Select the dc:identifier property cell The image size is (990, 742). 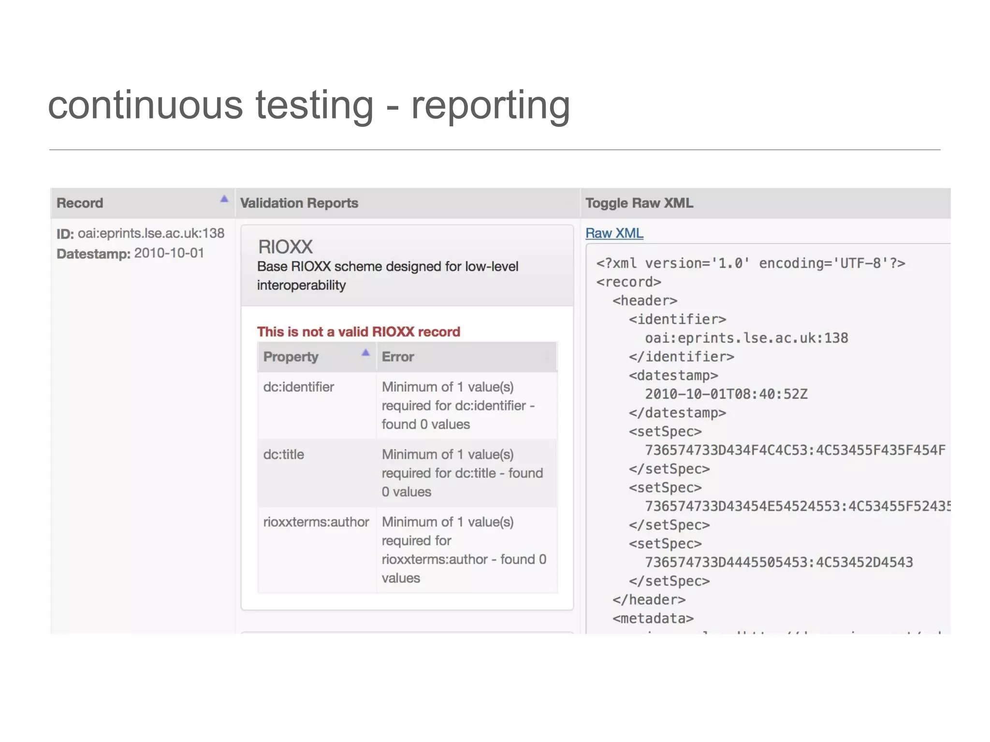click(317, 405)
